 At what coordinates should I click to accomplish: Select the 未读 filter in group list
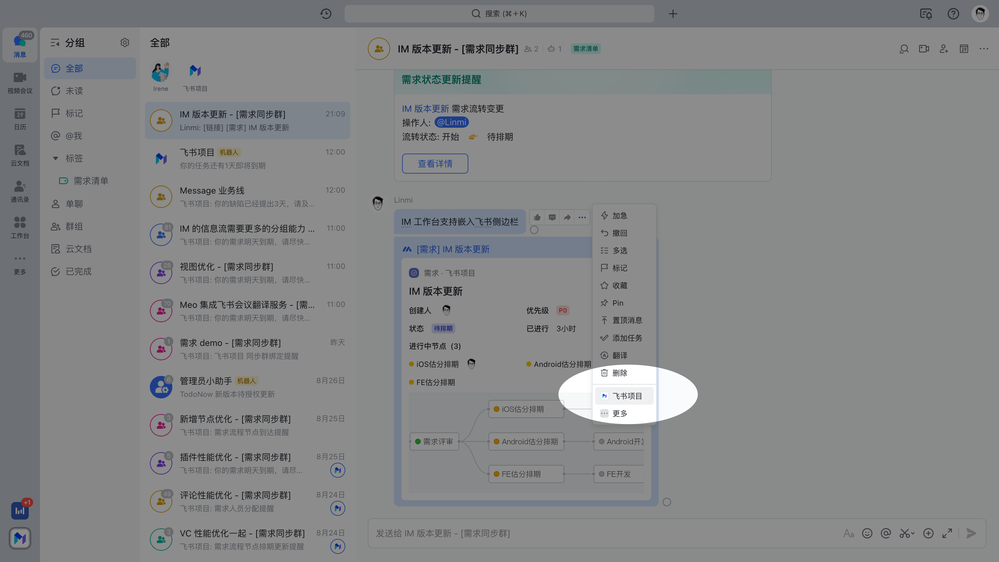90,91
